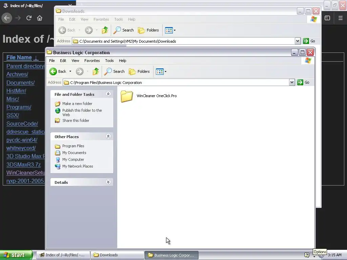This screenshot has height=260, width=347.
Task: Click Go button in Business Logic Corporation window
Action: [303, 82]
